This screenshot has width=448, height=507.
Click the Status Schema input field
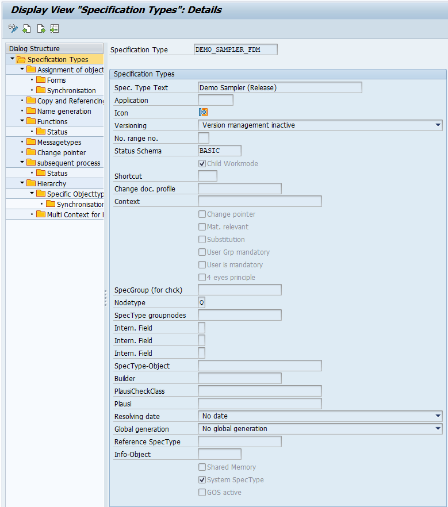click(x=219, y=151)
